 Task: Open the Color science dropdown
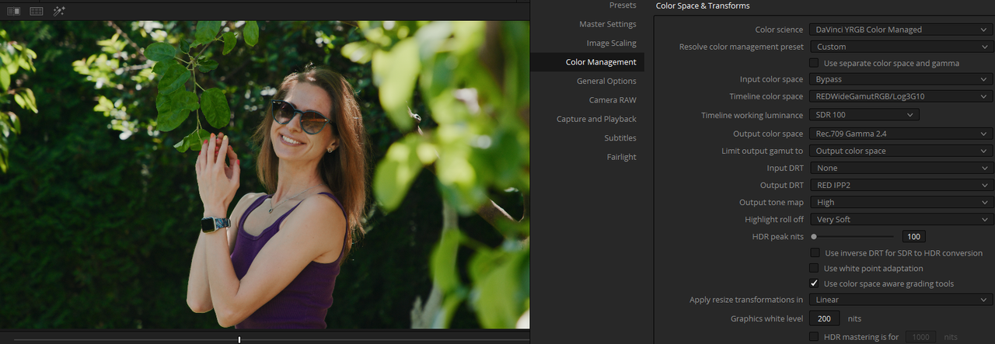901,30
